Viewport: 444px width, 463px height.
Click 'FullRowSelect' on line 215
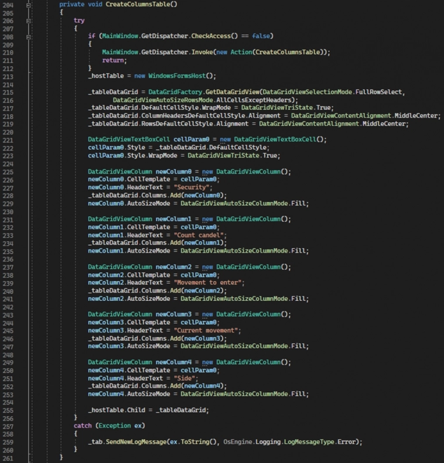click(x=379, y=92)
